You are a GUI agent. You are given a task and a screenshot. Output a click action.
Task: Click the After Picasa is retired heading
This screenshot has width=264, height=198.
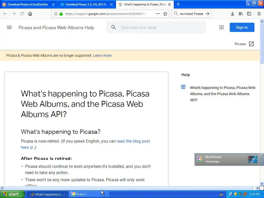46,159
